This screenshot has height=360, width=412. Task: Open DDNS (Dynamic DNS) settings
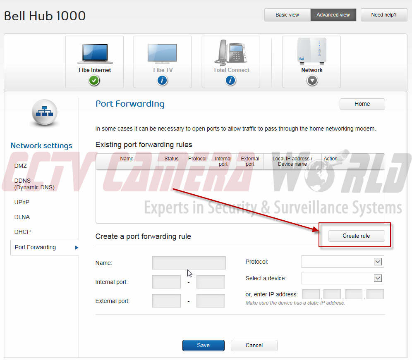point(34,184)
